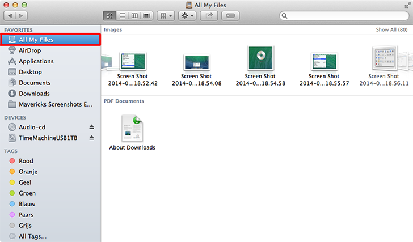Open Documents in the sidebar
Image resolution: width=413 pixels, height=242 pixels.
50,83
